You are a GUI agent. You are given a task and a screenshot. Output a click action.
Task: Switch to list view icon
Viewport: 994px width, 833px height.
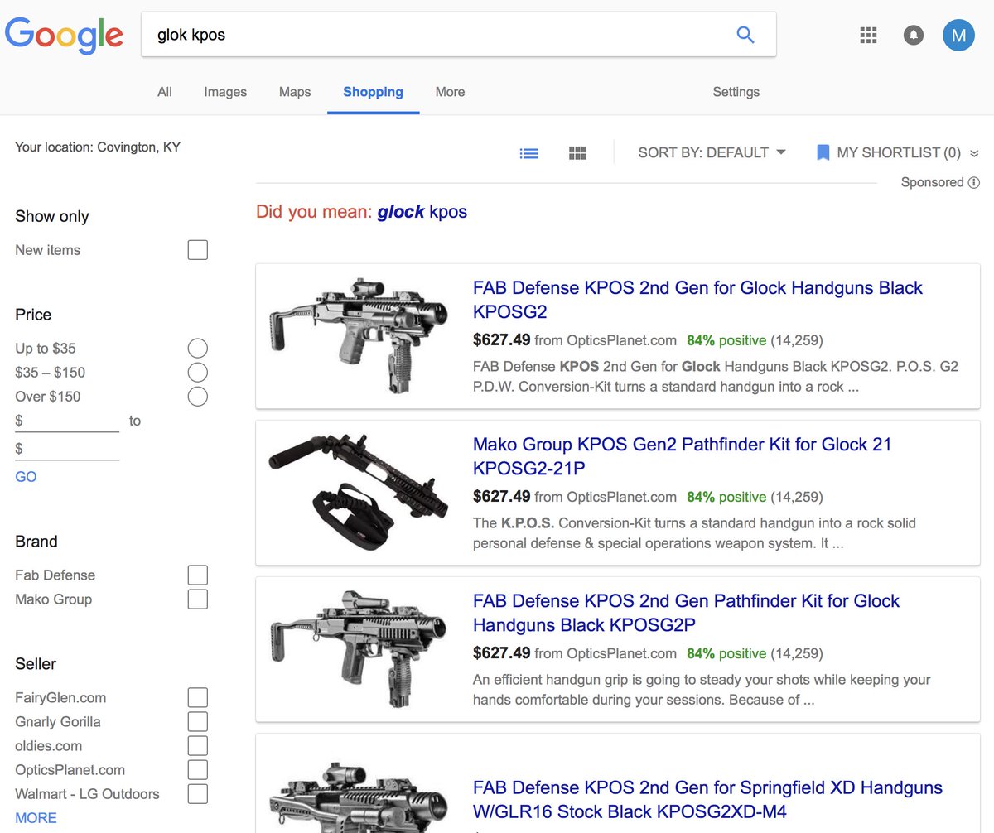coord(529,153)
